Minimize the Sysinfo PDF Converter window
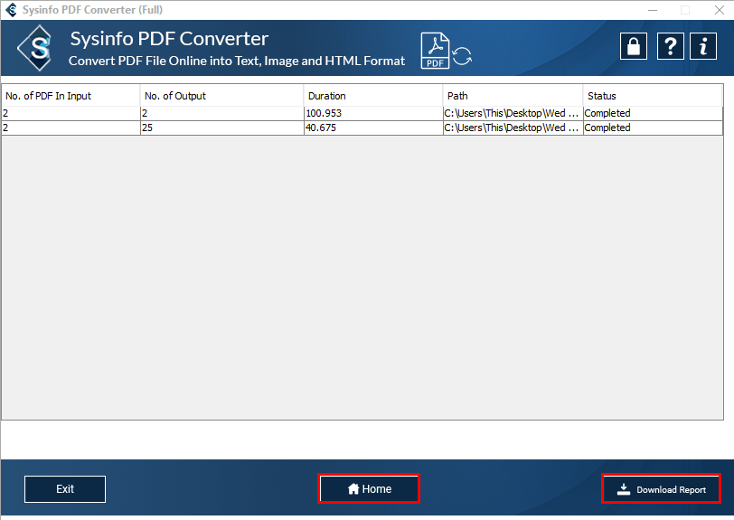734x520 pixels. point(650,10)
